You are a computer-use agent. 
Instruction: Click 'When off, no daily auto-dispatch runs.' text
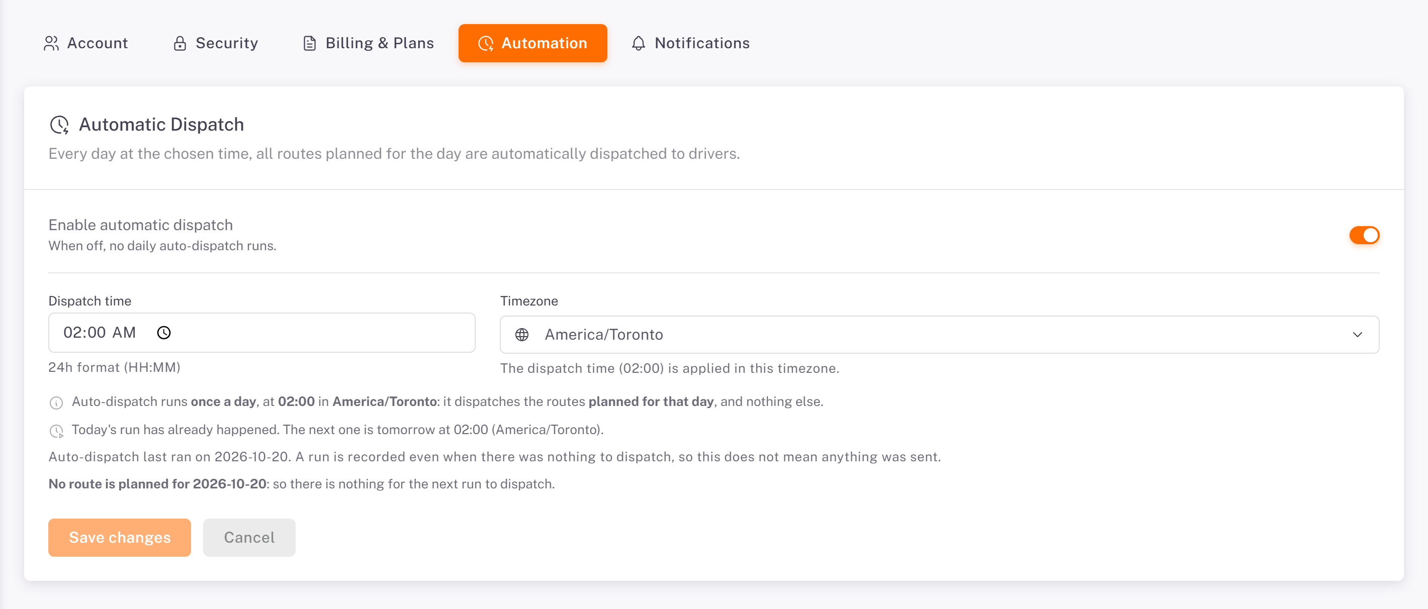tap(162, 246)
